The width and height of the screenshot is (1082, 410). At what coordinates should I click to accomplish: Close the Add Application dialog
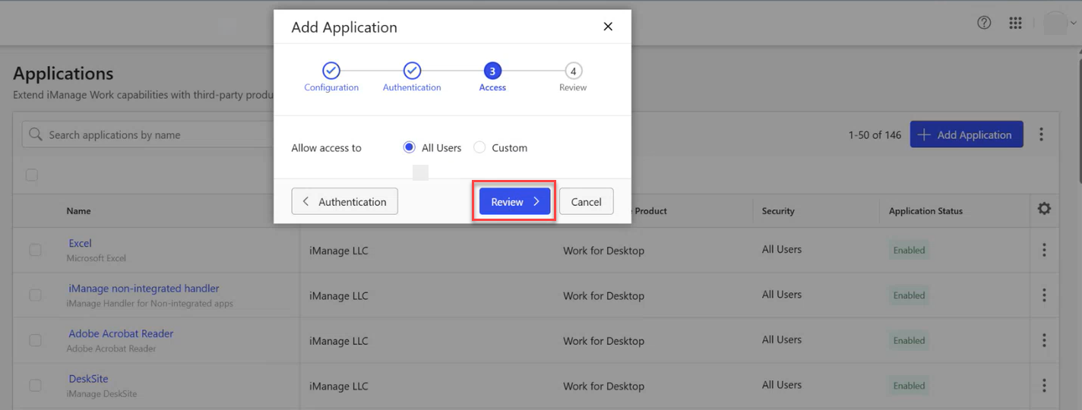click(x=608, y=27)
